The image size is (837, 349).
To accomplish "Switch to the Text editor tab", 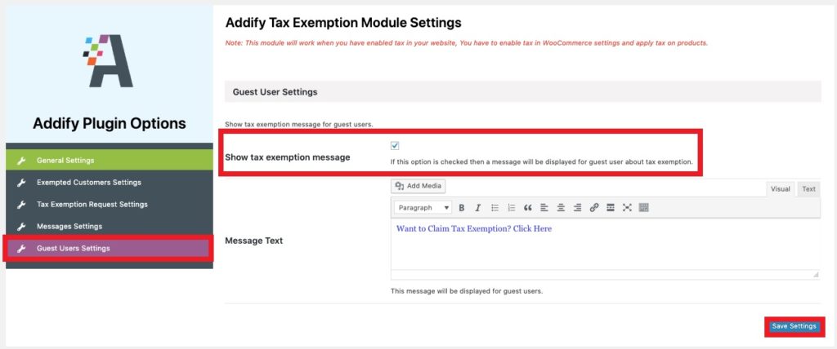I will pos(808,189).
